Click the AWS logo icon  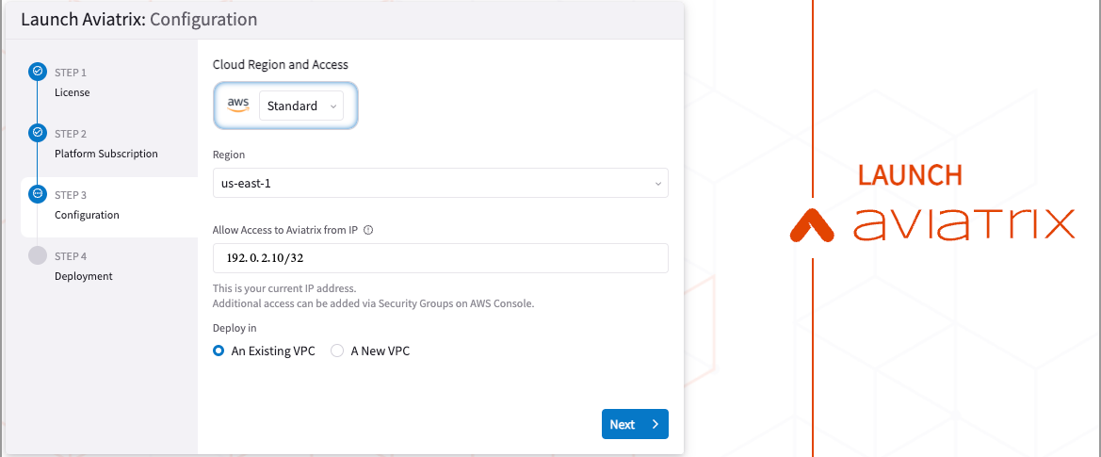click(x=237, y=106)
